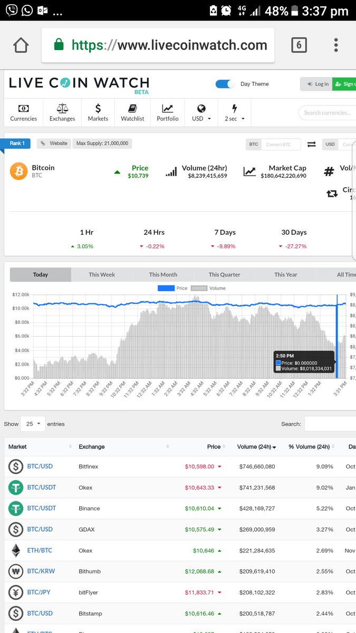Click the Market Cap trend icon
This screenshot has width=356, height=633.
pyautogui.click(x=249, y=171)
